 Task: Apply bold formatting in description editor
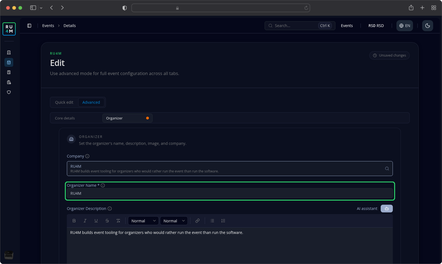[74, 221]
